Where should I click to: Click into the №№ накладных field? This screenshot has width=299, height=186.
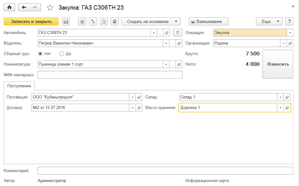[x=110, y=75]
